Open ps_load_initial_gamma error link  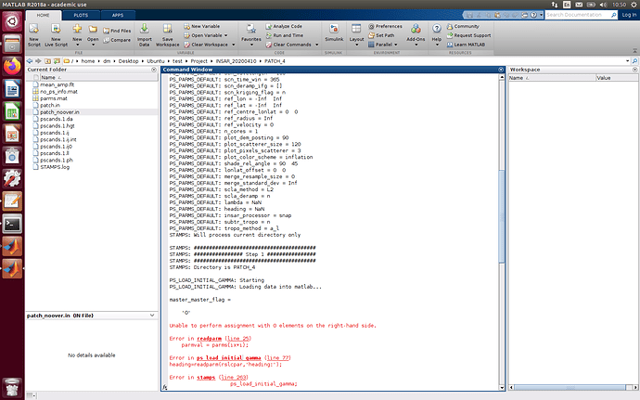click(x=228, y=358)
